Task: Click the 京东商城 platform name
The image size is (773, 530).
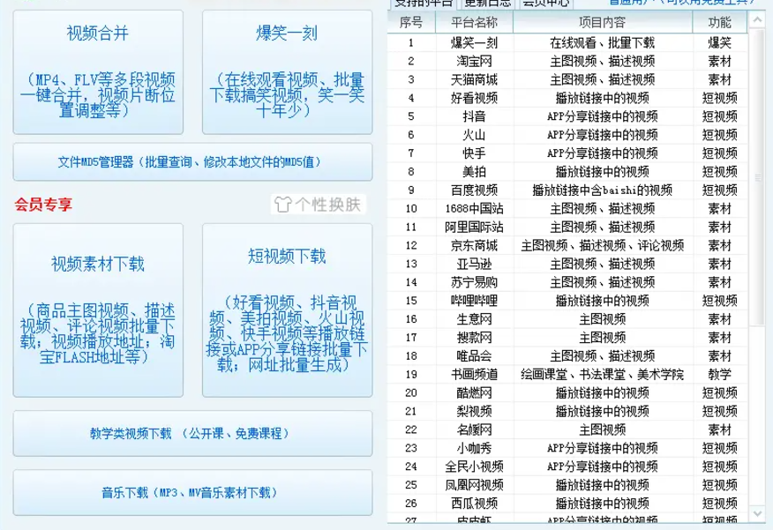Action: tap(474, 245)
